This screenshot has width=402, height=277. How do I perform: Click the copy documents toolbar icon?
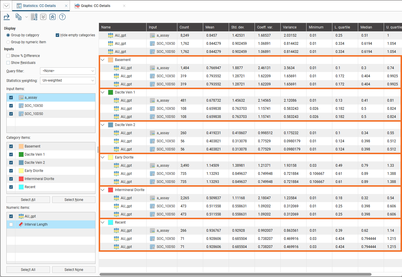pyautogui.click(x=19, y=17)
